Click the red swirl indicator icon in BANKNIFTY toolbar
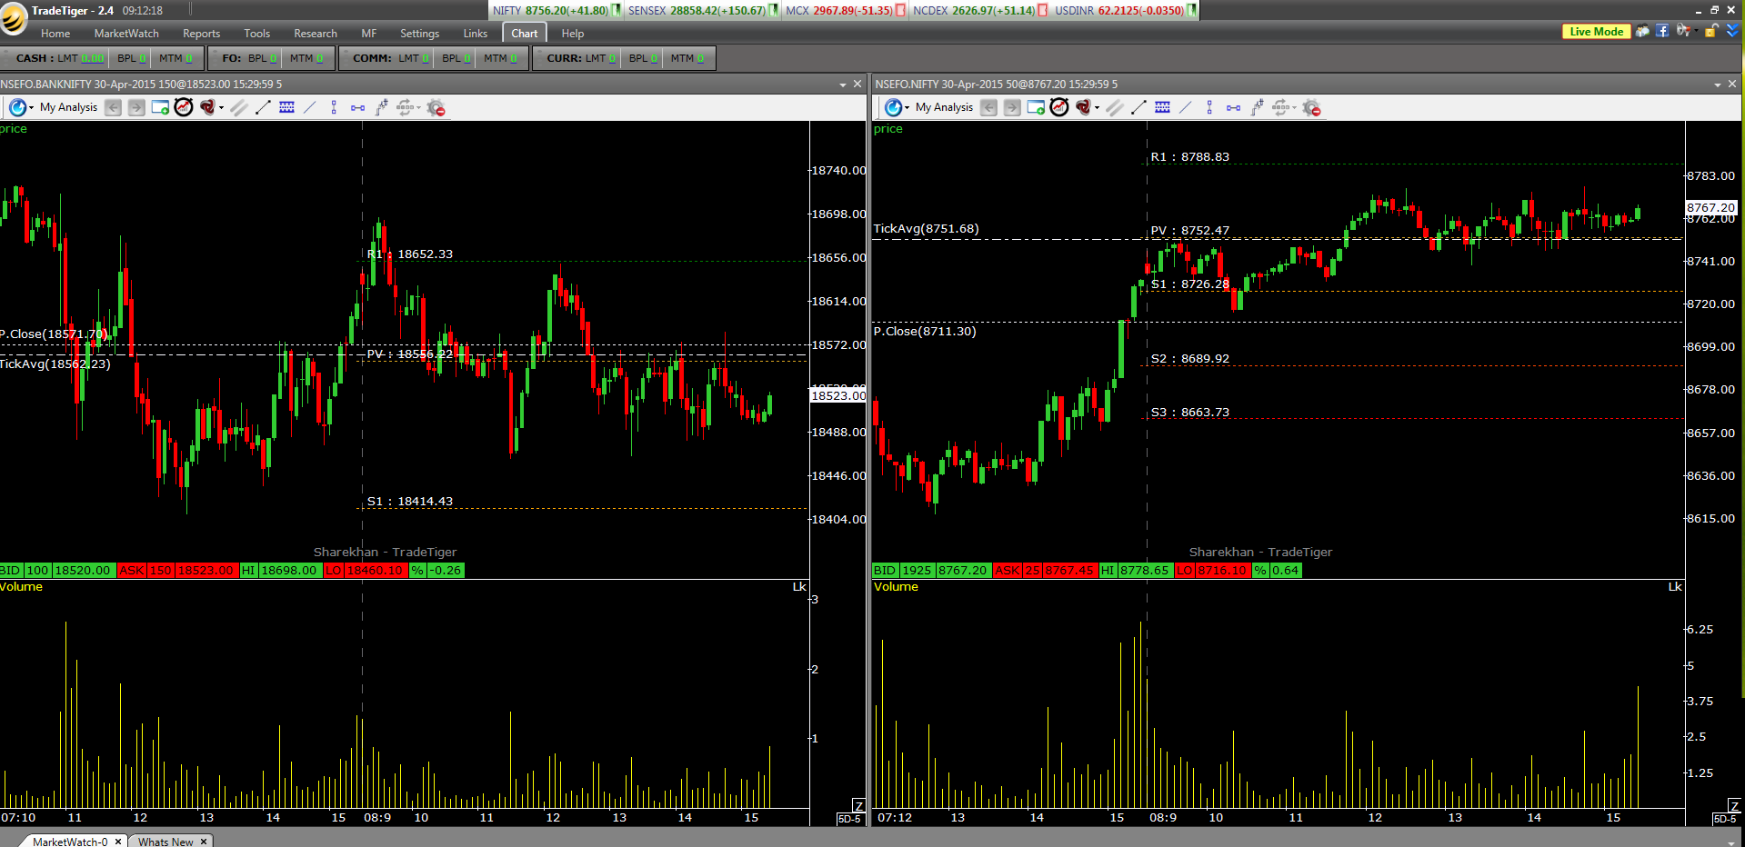This screenshot has height=847, width=1745. pyautogui.click(x=208, y=107)
